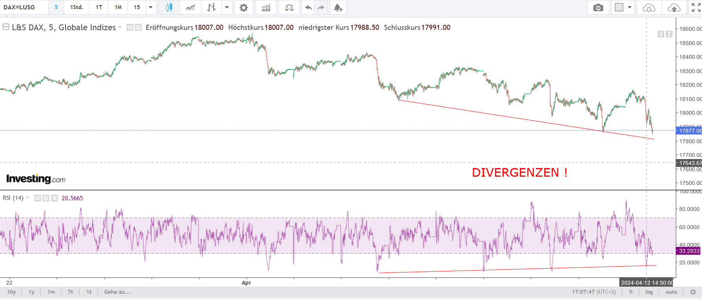
Task: Hide the RSI (14) indicator with eye icon
Action: pos(37,198)
